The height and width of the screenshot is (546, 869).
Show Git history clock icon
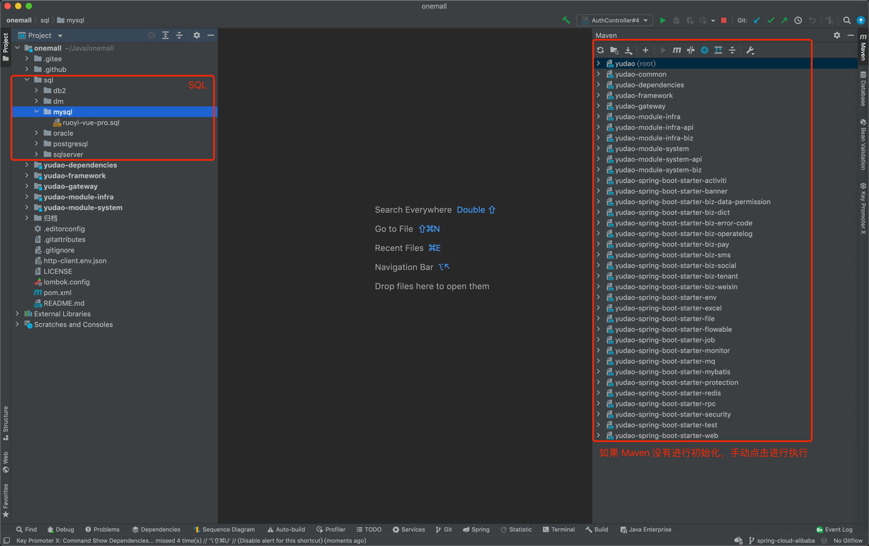click(798, 20)
